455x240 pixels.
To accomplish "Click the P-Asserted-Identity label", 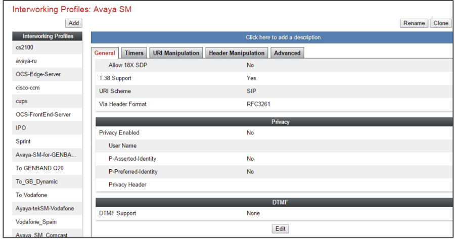I will [132, 159].
